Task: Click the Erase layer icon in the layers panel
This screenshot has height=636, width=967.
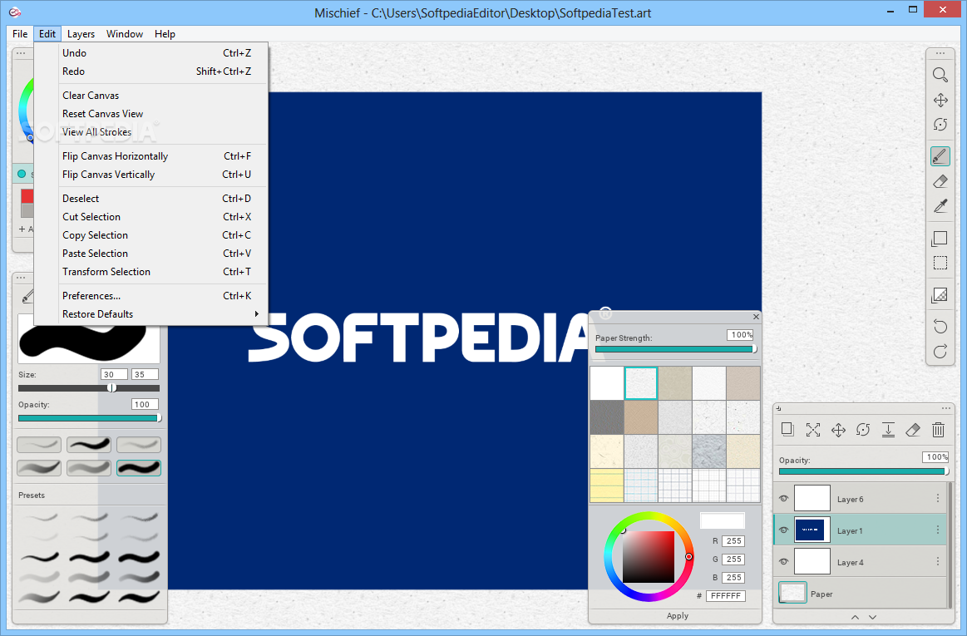Action: (913, 429)
